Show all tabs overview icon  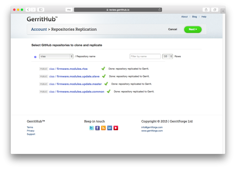coord(215,10)
